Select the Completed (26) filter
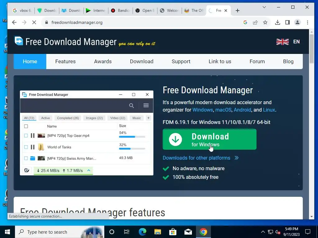The height and width of the screenshot is (238, 318). click(x=68, y=118)
